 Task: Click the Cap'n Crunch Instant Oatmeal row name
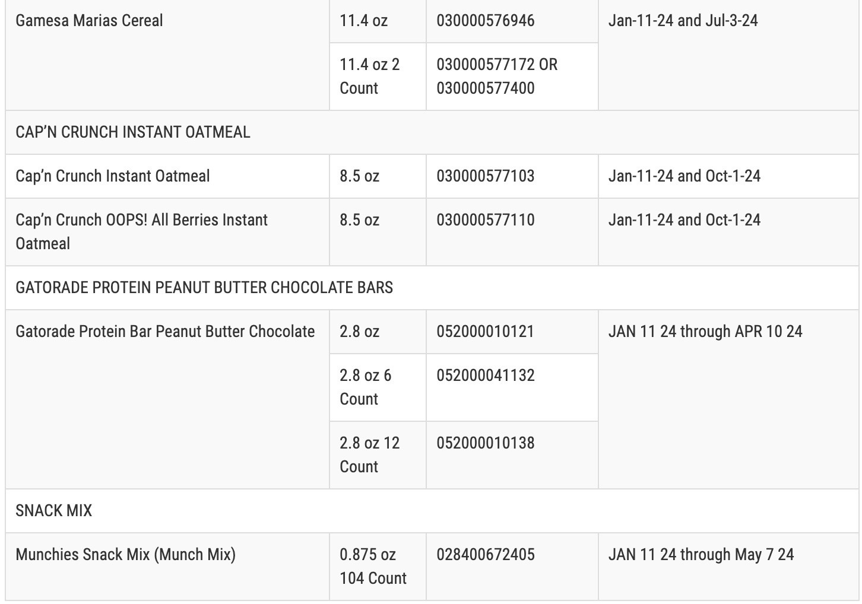(x=113, y=176)
